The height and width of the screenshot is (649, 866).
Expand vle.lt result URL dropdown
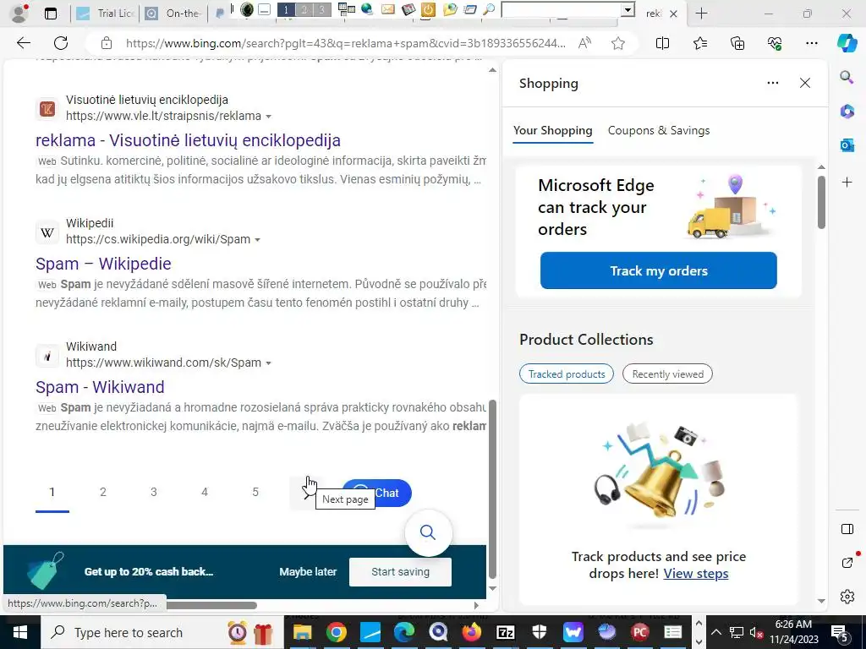click(x=268, y=117)
